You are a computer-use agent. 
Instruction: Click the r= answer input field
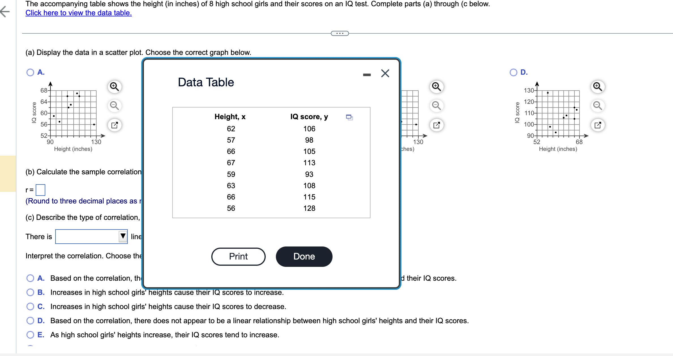tap(41, 190)
